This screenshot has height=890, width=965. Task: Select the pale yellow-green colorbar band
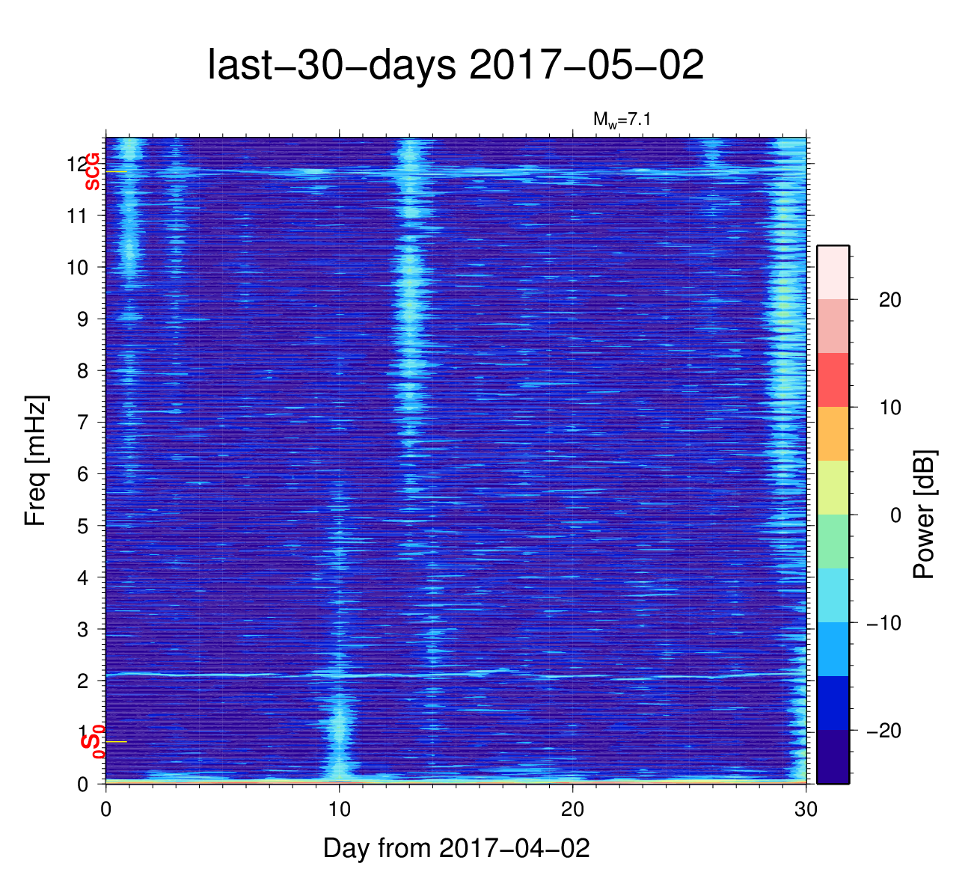(833, 488)
